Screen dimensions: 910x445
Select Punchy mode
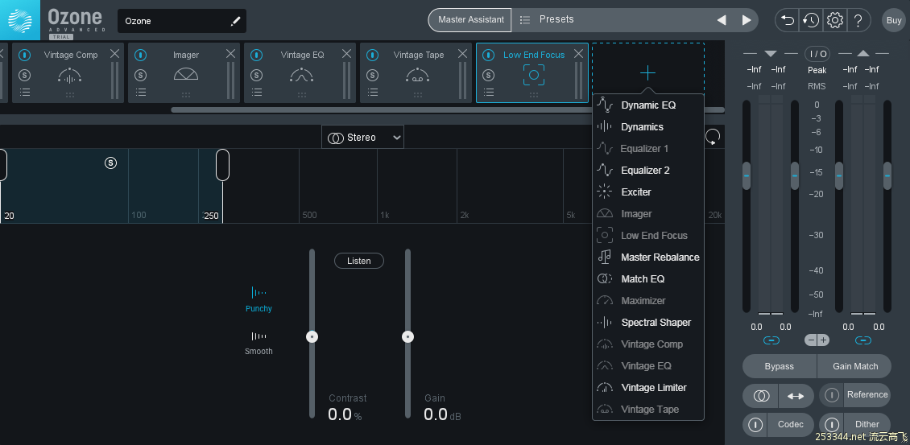pyautogui.click(x=259, y=299)
